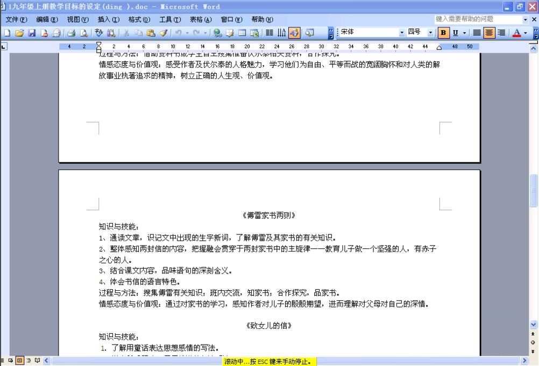Switch to Web Layout view
The width and height of the screenshot is (539, 366).
tap(11, 361)
